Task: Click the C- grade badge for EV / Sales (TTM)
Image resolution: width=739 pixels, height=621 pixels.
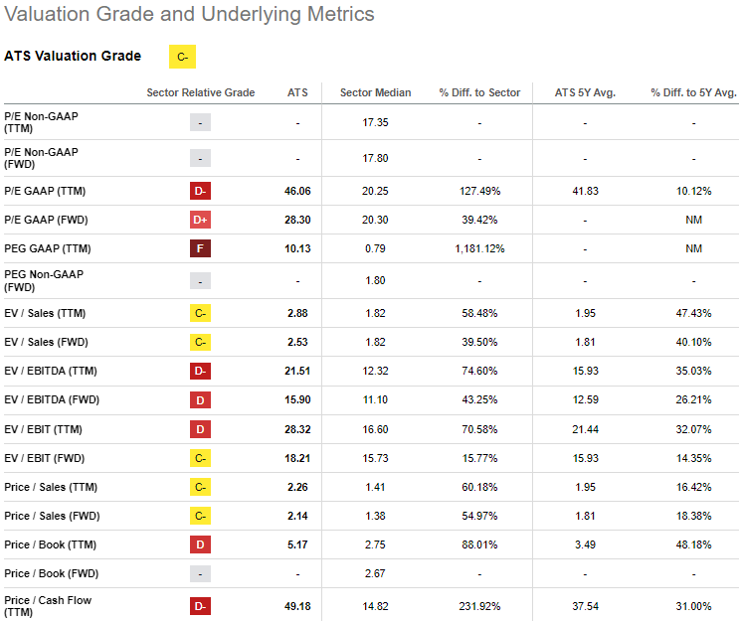Action: pyautogui.click(x=201, y=313)
